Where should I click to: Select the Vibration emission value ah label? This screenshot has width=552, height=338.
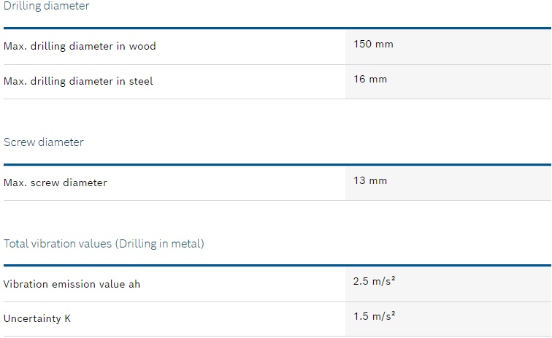[x=72, y=284]
